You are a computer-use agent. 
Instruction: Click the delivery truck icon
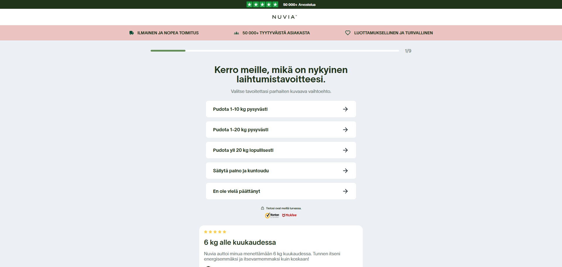(x=132, y=33)
